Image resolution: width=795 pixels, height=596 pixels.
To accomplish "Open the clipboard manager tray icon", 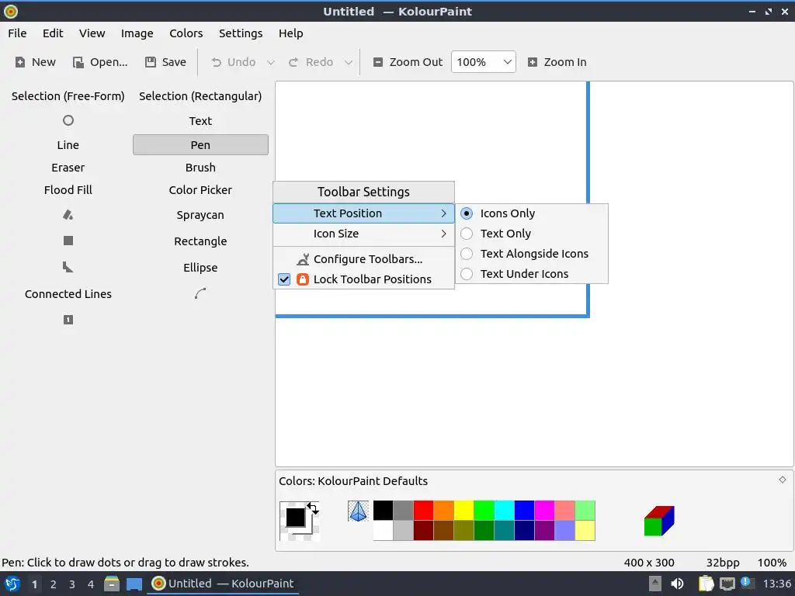I will pyautogui.click(x=706, y=584).
